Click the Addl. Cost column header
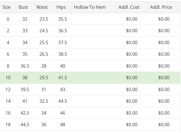This screenshot has width=181, height=133. point(129,7)
